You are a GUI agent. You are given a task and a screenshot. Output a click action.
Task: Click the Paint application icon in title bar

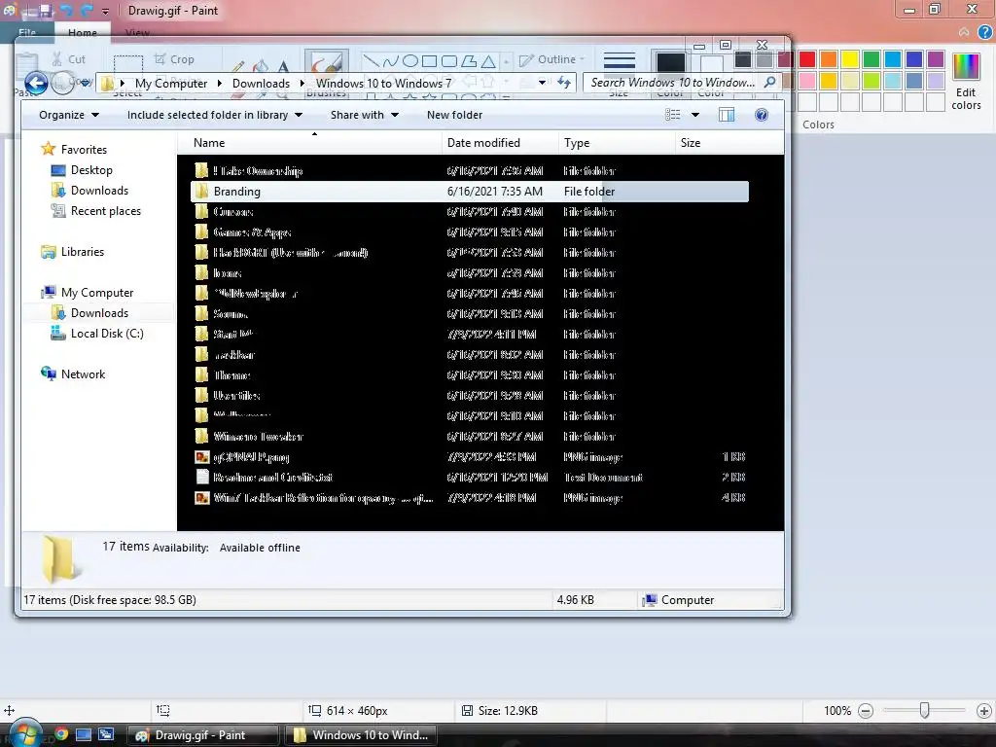[x=10, y=10]
